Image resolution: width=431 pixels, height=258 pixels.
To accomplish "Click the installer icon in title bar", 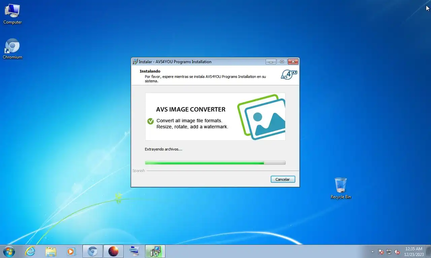I will tap(135, 61).
